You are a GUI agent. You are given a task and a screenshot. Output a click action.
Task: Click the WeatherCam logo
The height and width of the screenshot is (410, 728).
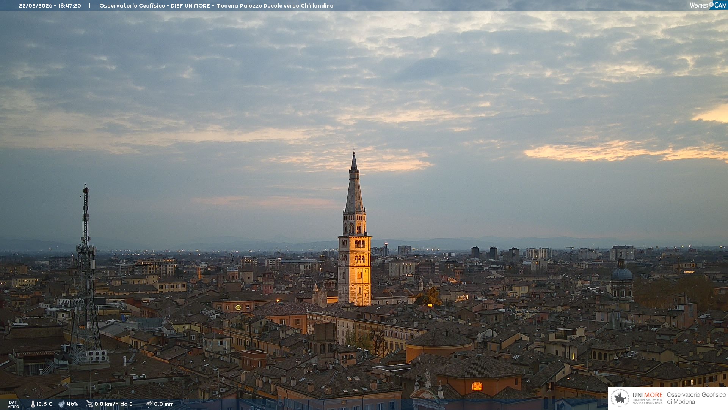708,5
